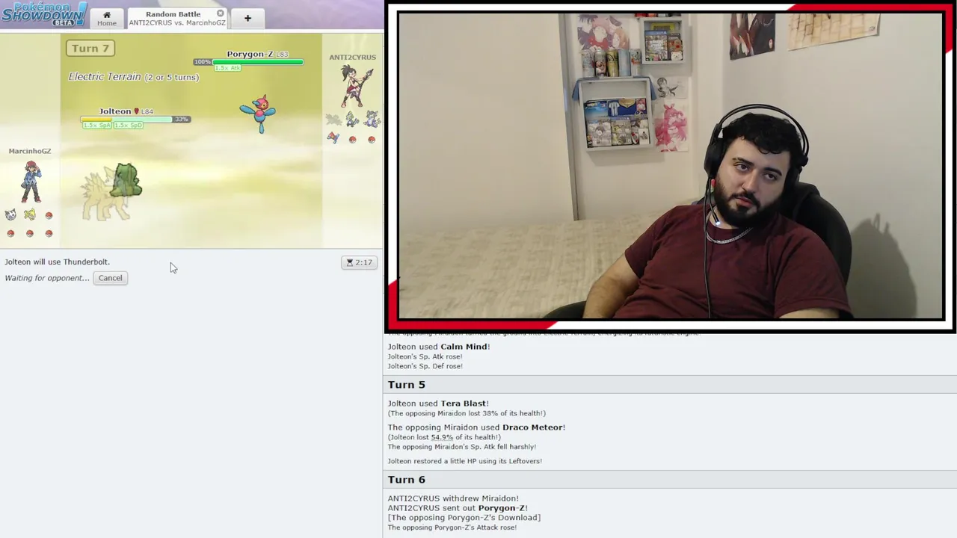Click Jolteon's Tera type icon by name

click(136, 111)
